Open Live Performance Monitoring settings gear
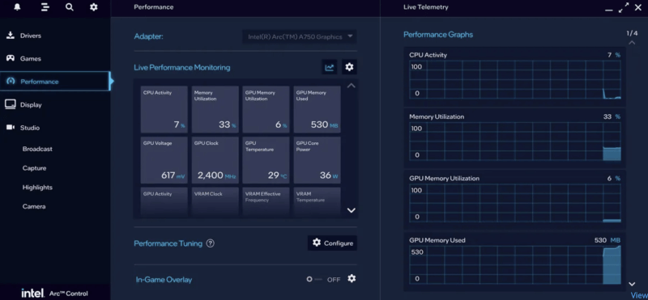Image resolution: width=648 pixels, height=300 pixels. [x=350, y=67]
